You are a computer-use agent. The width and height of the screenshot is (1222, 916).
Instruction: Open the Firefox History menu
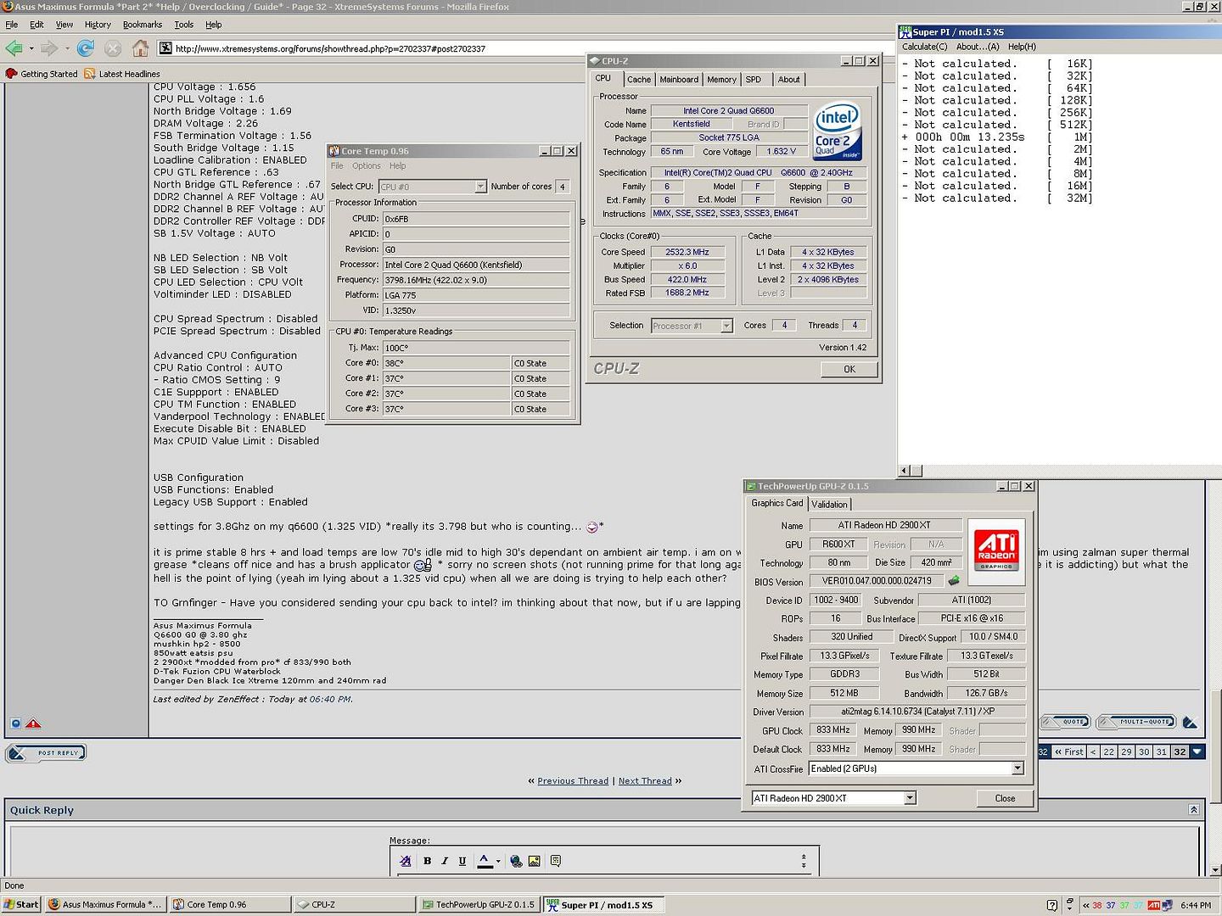[98, 25]
